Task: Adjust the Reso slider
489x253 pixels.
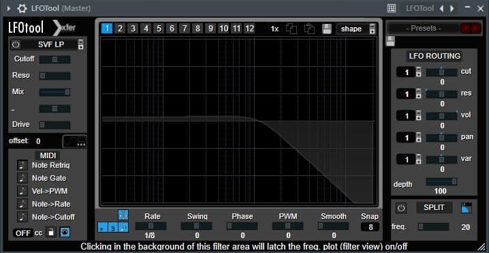Action: [55, 76]
